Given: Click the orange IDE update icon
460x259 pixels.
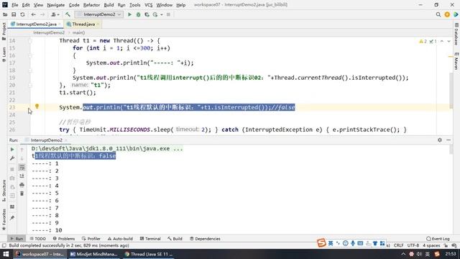Looking at the screenshot, I should (447, 14).
